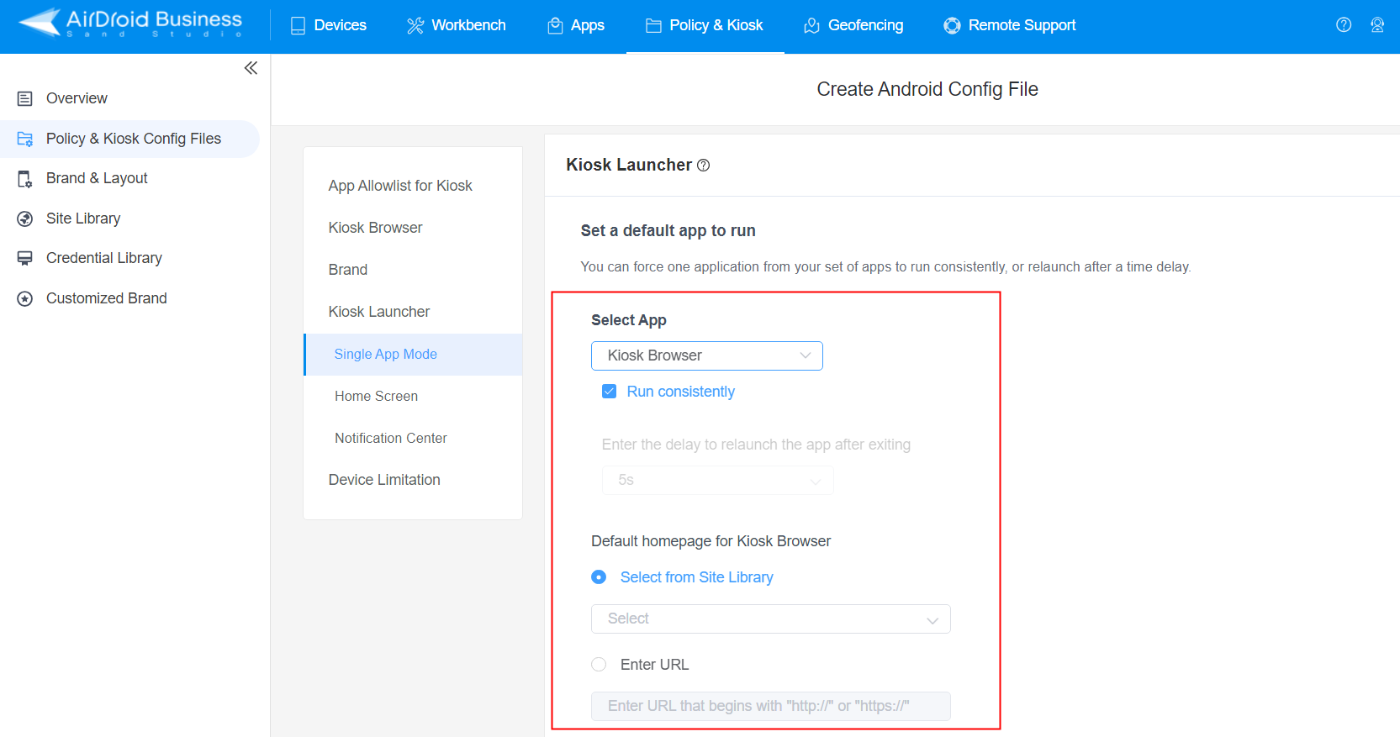Uncheck the Run consistently checkbox

610,392
